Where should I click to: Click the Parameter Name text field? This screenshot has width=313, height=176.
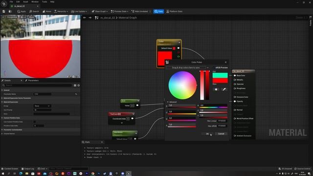pos(43,94)
